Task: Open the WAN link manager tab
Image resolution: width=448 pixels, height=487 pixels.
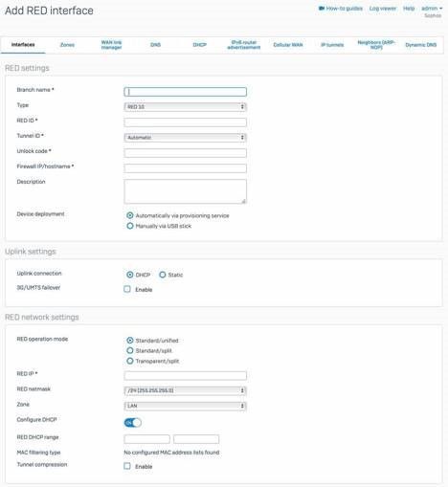Action: coord(111,45)
